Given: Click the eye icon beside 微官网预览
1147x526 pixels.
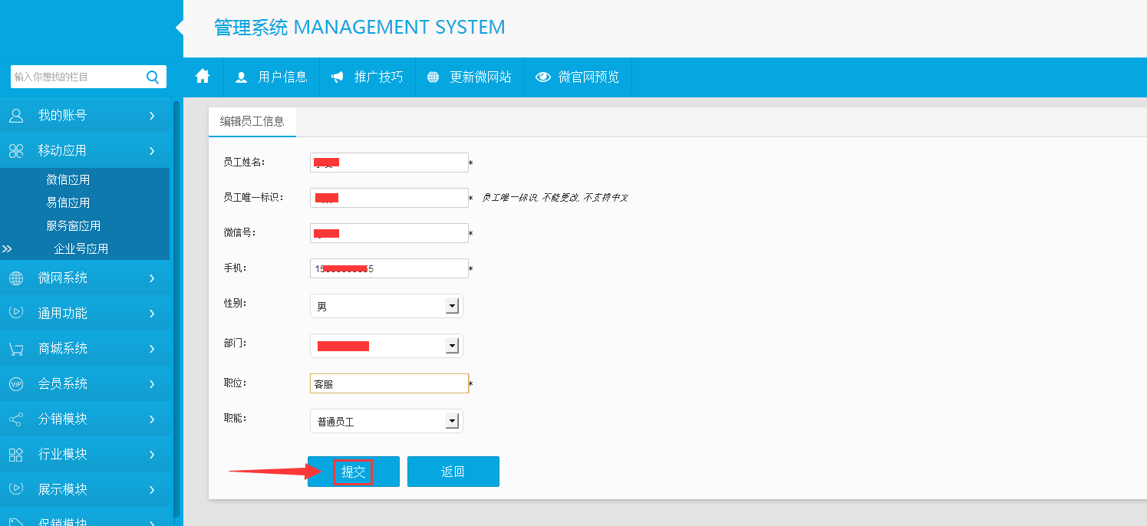Looking at the screenshot, I should point(543,77).
